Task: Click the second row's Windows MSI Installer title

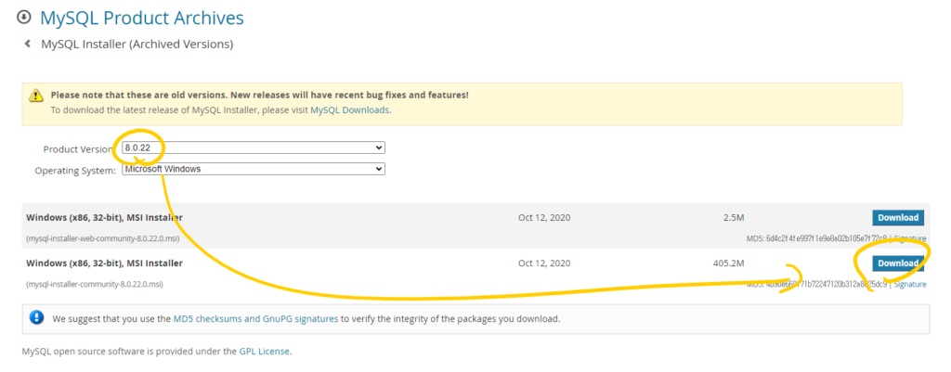Action: [104, 263]
